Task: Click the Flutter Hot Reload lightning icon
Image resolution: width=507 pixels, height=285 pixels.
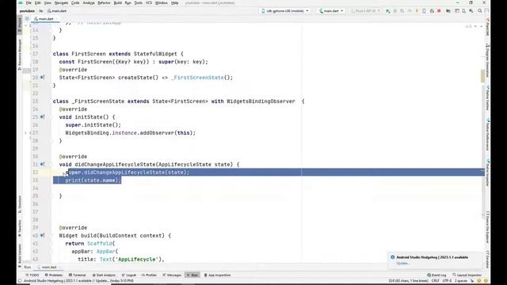Action: (x=417, y=10)
